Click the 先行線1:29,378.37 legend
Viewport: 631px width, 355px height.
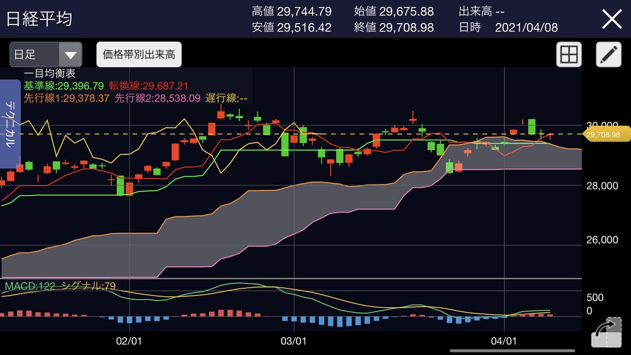(x=66, y=98)
